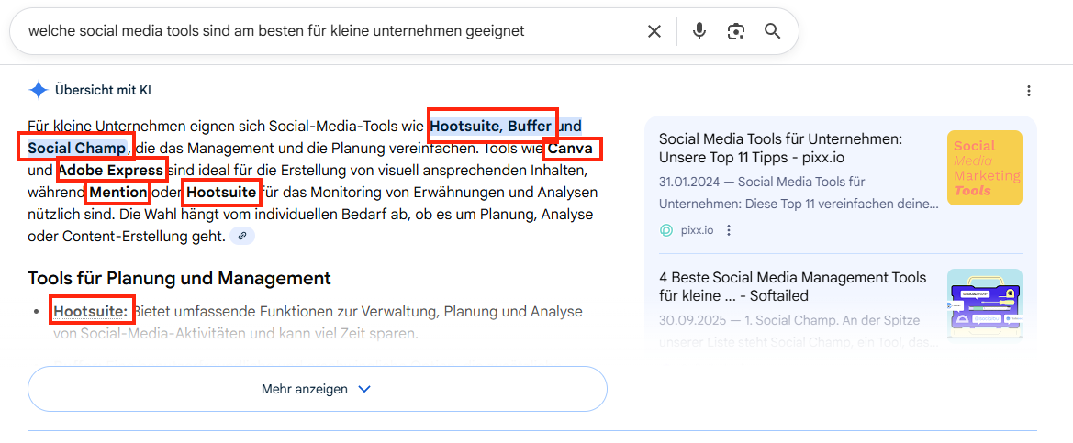The height and width of the screenshot is (443, 1073).
Task: Click the Übersicht mit KI sparkle icon
Action: point(39,90)
